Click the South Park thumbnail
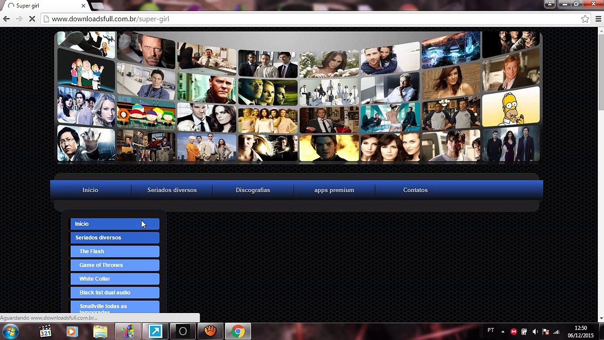This screenshot has width=604, height=340. [146, 113]
